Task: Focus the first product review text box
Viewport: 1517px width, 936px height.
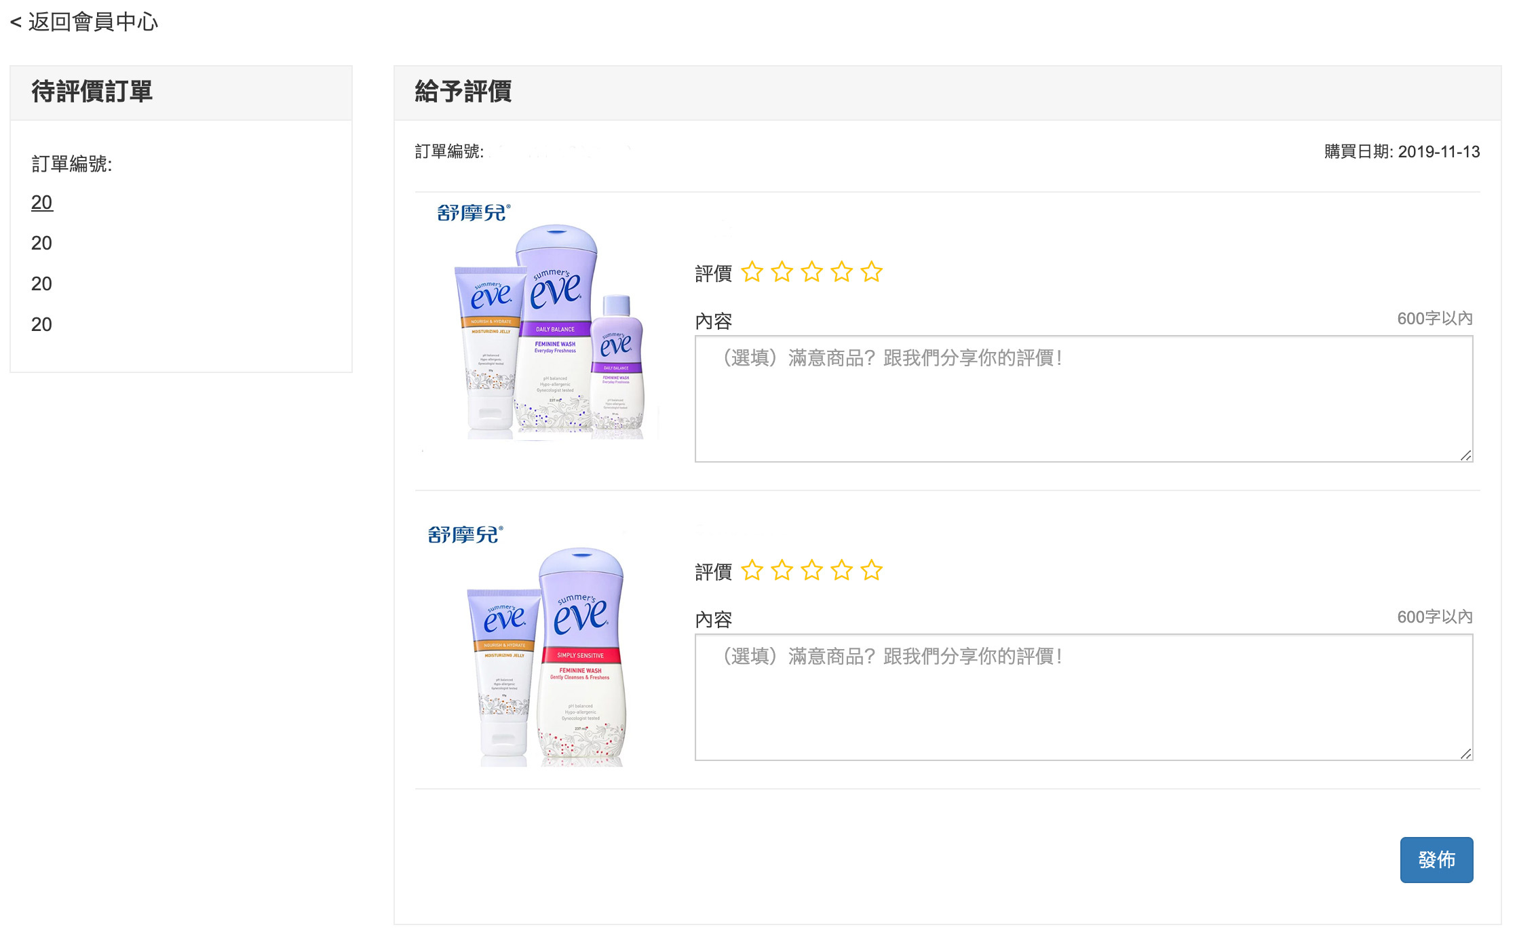Action: point(1083,399)
